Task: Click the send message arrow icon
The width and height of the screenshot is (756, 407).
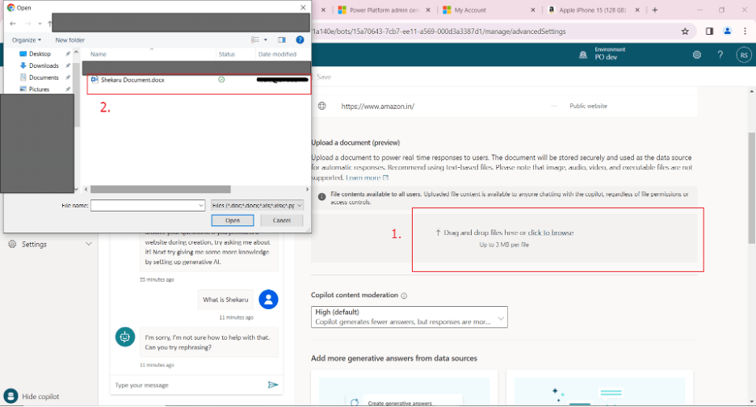Action: click(x=273, y=385)
